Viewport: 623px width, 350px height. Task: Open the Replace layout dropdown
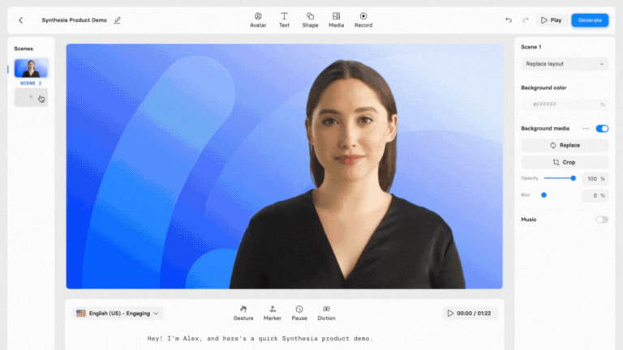click(565, 64)
